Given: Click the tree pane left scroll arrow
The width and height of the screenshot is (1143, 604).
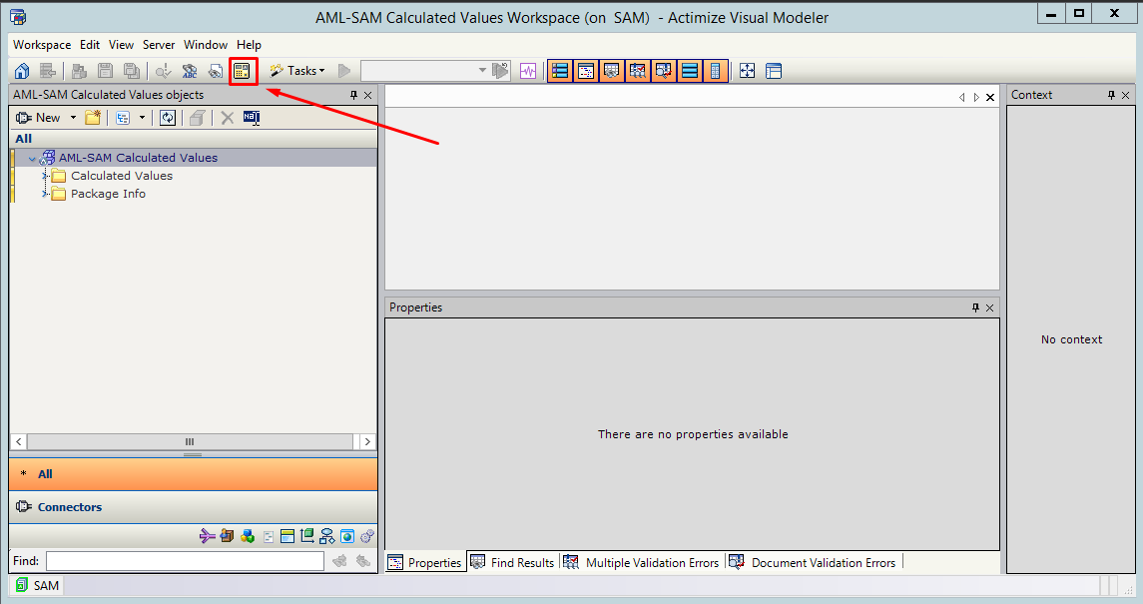Looking at the screenshot, I should [19, 441].
